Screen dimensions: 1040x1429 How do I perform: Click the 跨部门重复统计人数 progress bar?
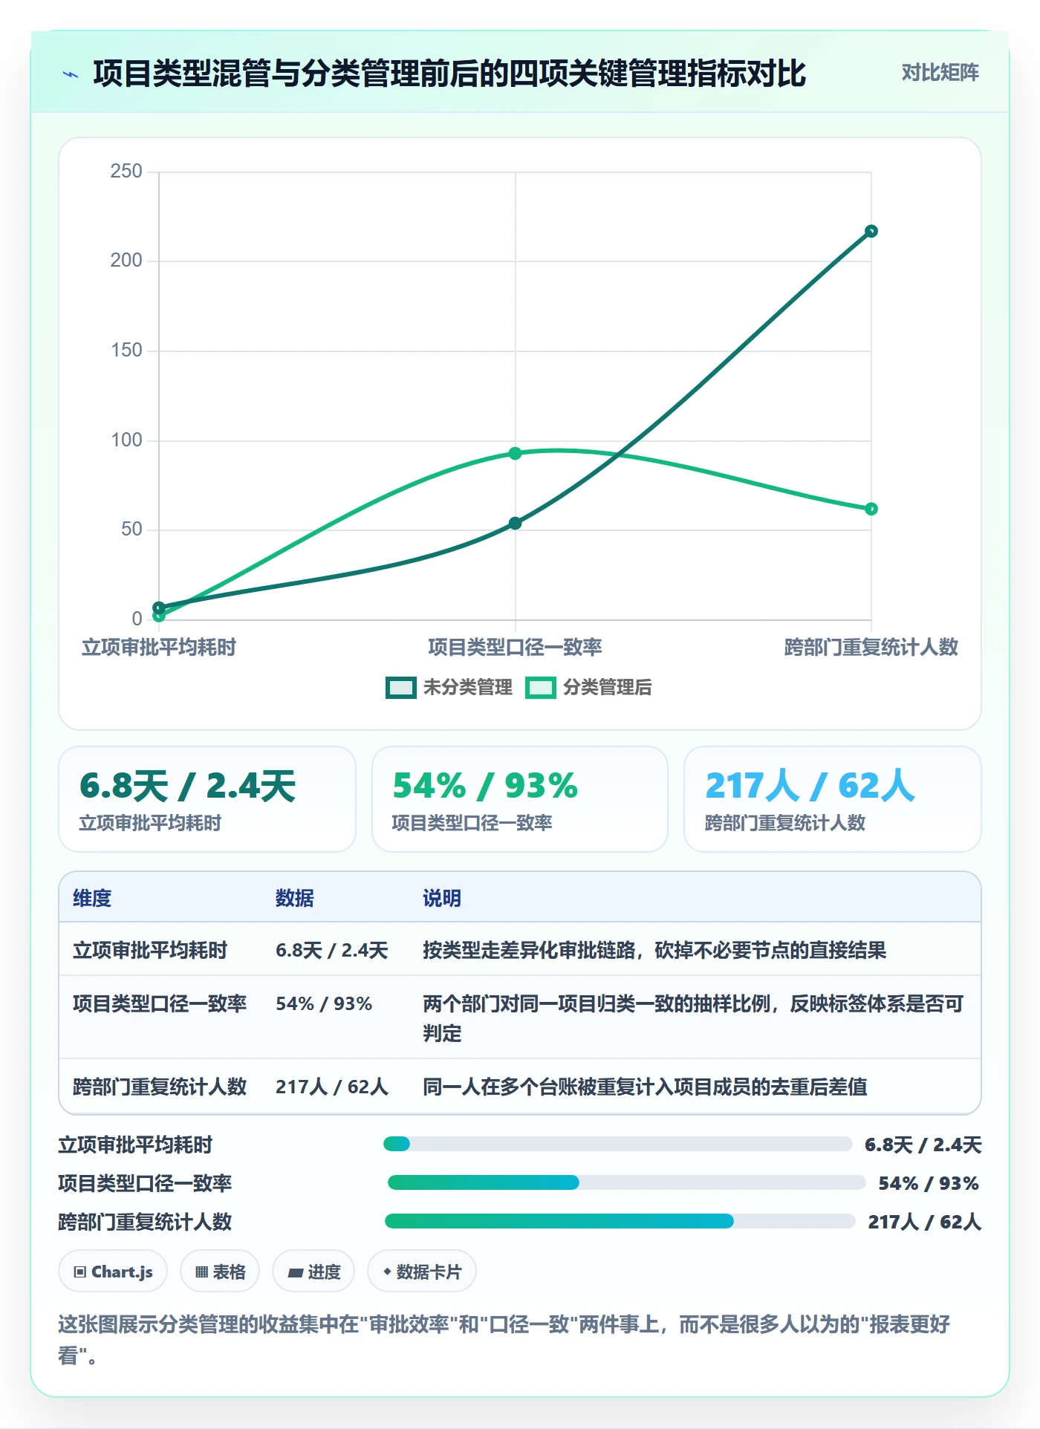tap(620, 1221)
